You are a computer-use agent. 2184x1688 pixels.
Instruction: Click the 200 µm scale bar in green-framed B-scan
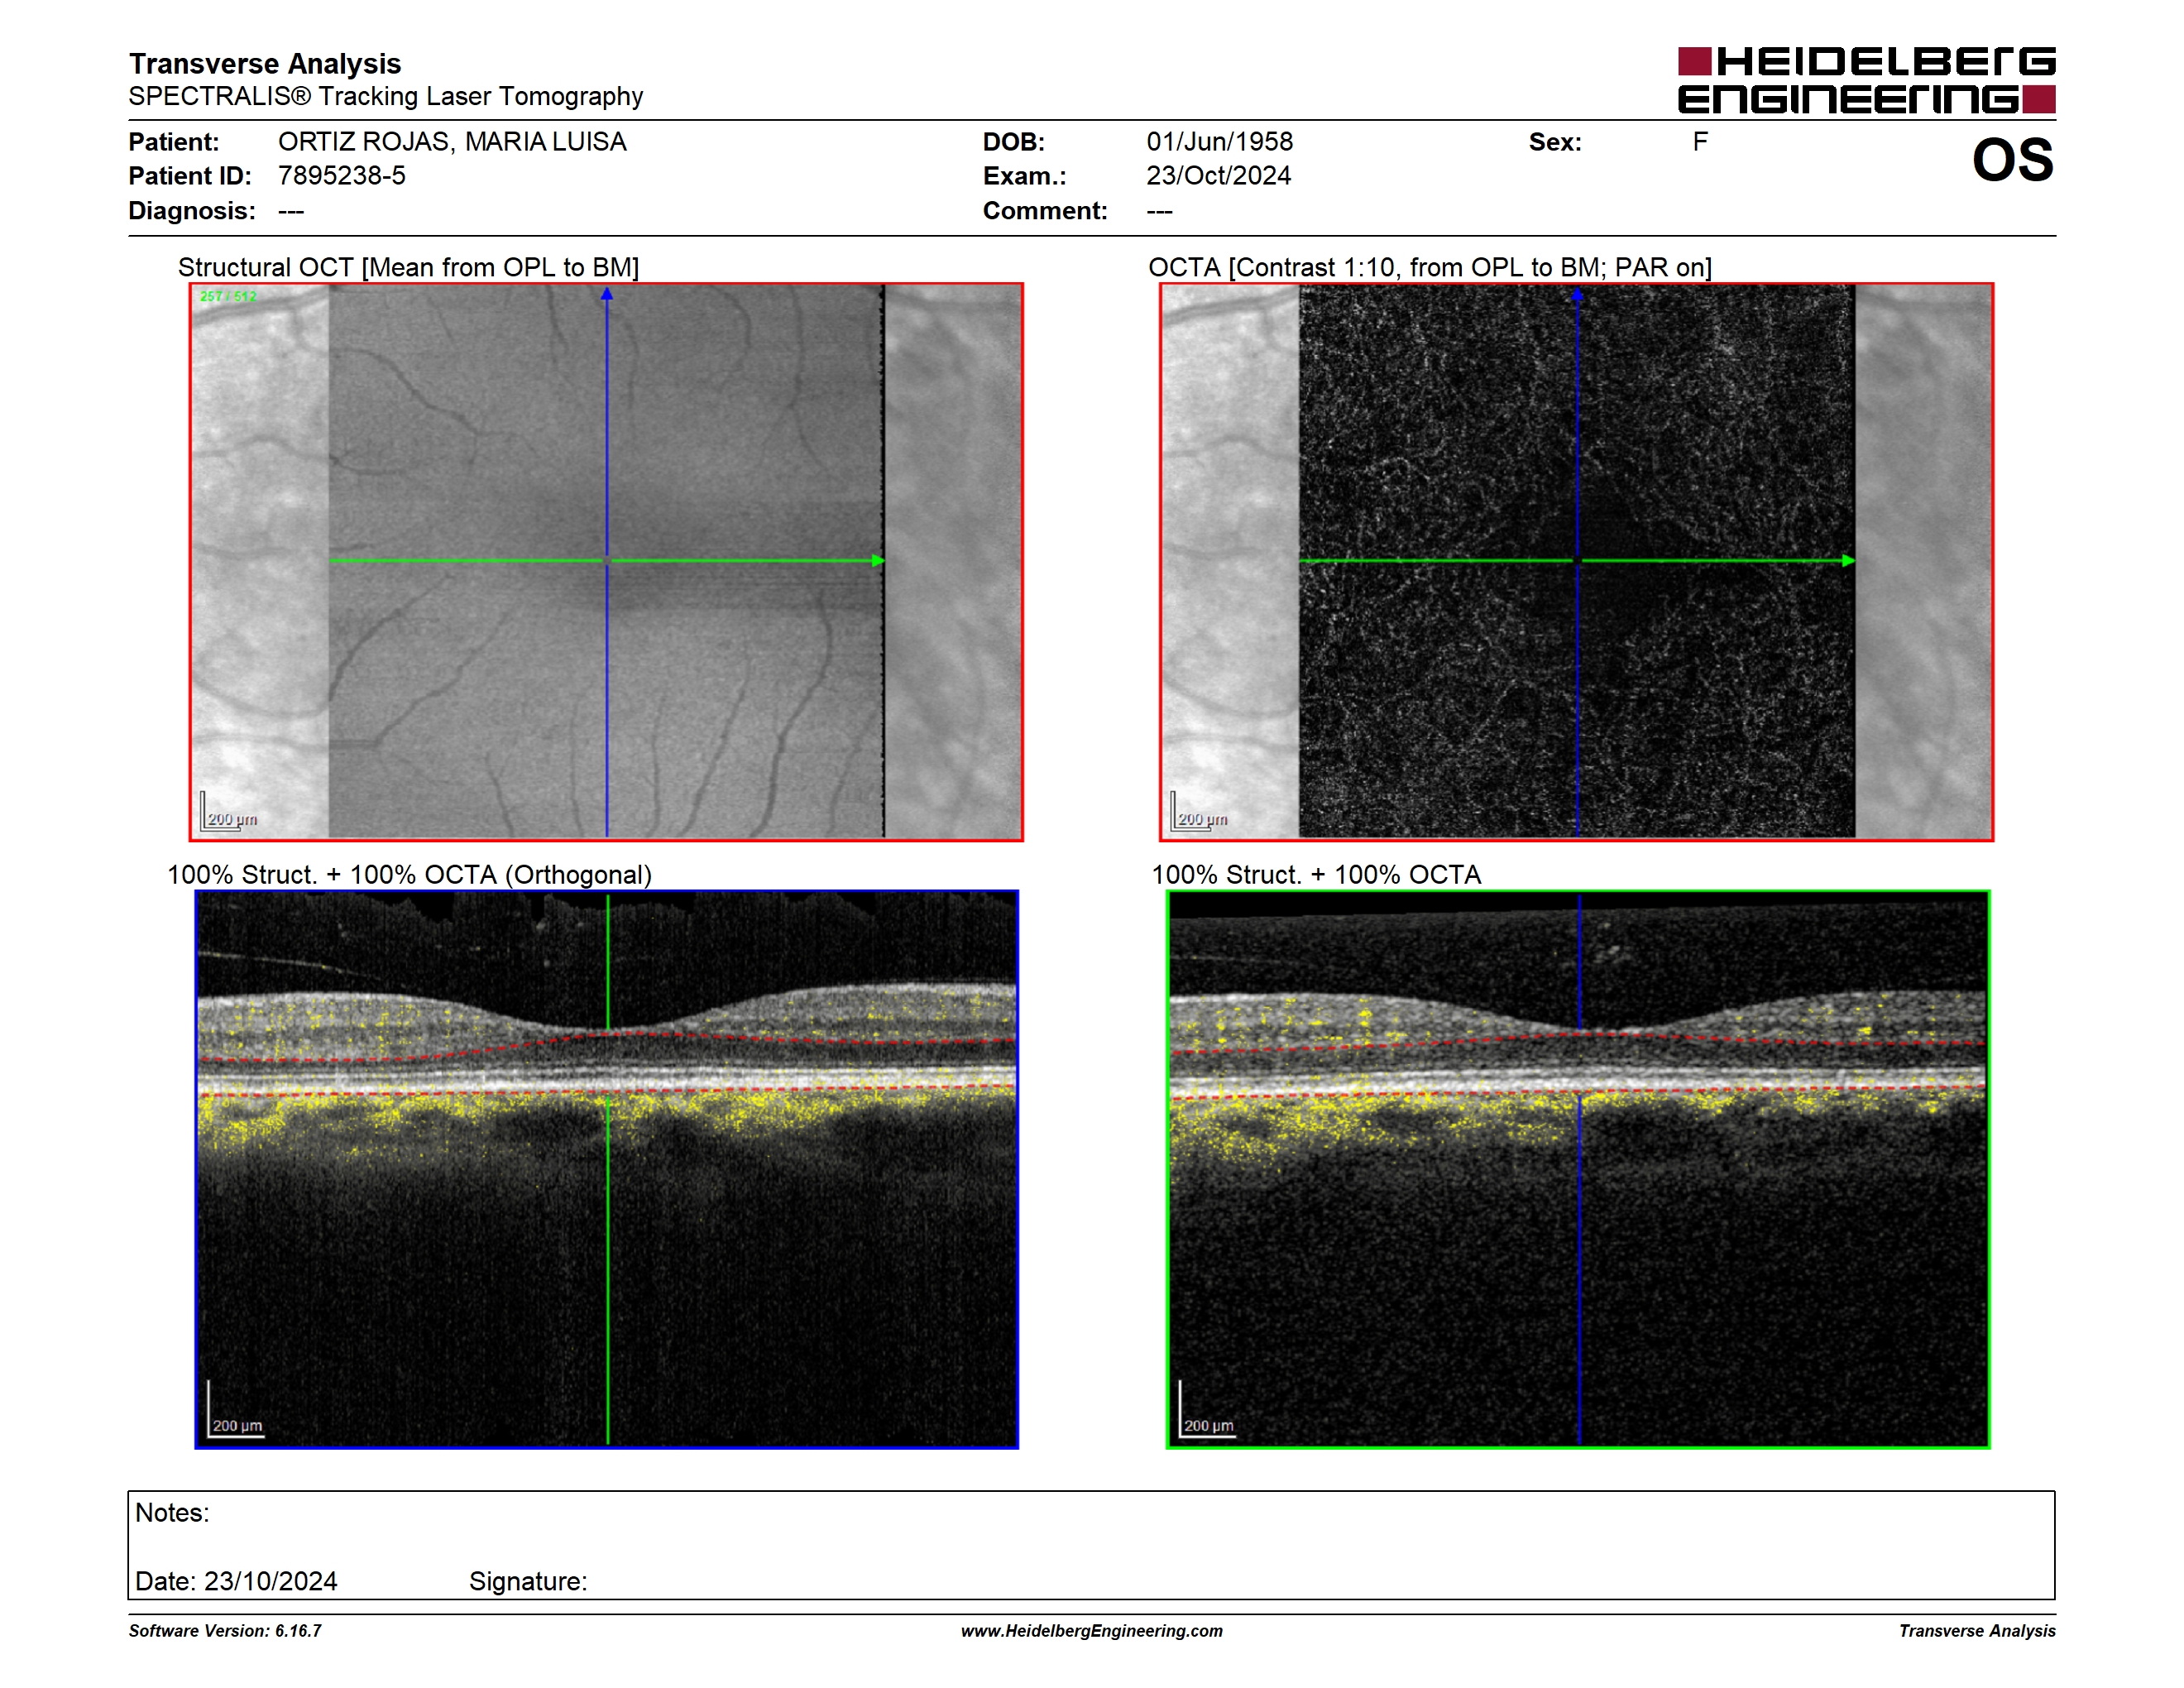click(x=1207, y=1410)
